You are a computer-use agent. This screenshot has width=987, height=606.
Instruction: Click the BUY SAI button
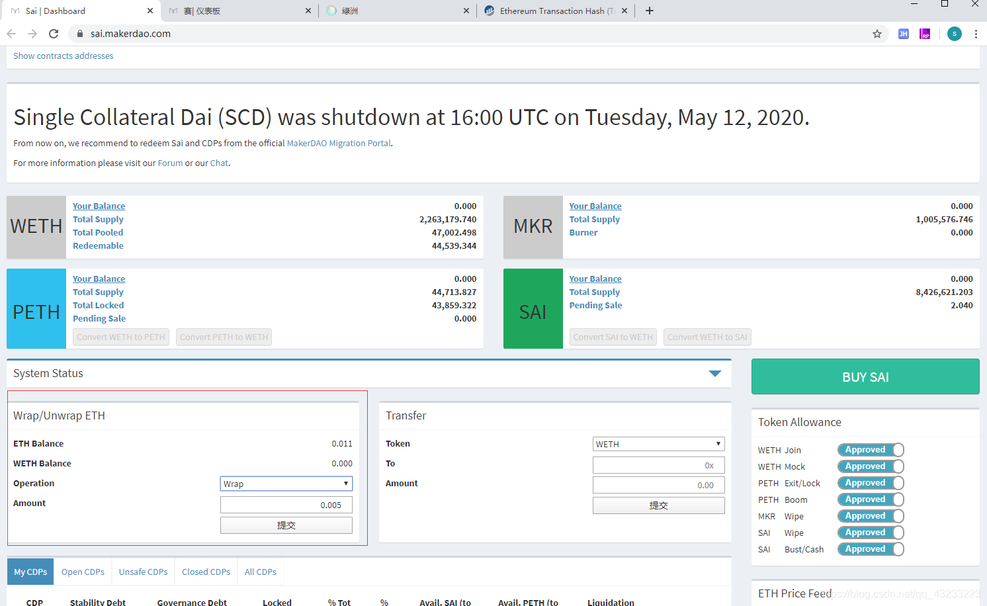click(x=865, y=377)
